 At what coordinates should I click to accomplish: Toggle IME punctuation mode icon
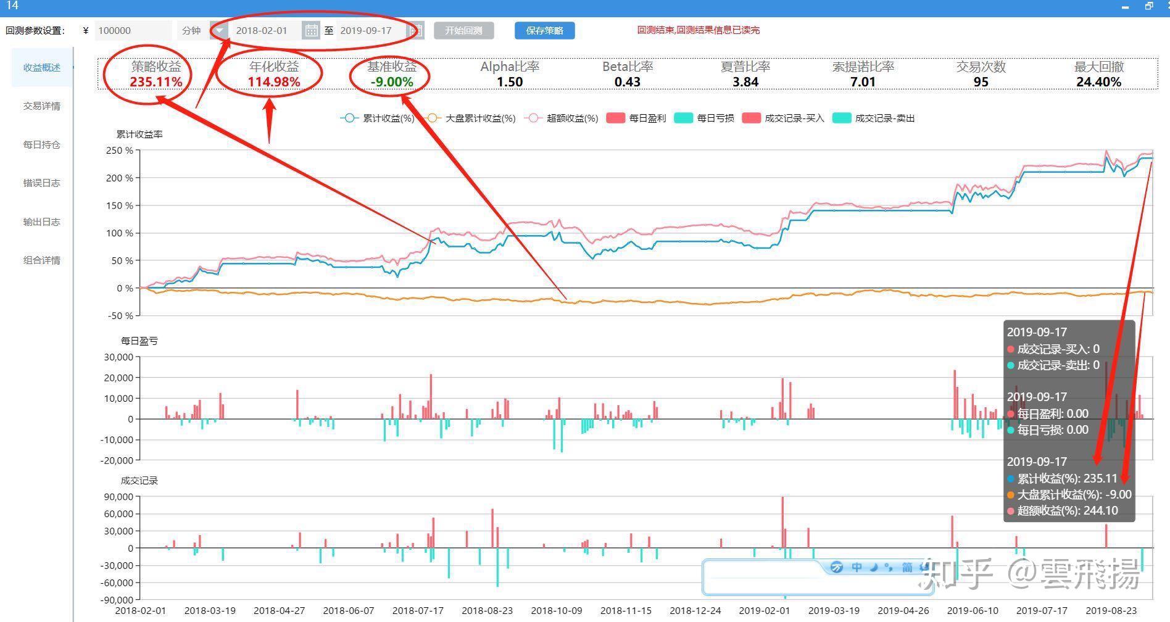tap(888, 567)
